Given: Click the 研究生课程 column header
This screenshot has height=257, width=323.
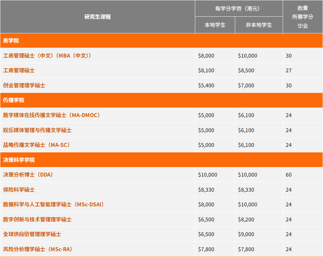Looking at the screenshot, I should [x=98, y=17].
